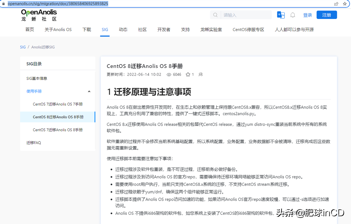Open 迁移FAQ in sidebar
Image resolution: width=351 pixels, height=224 pixels.
tap(34, 143)
